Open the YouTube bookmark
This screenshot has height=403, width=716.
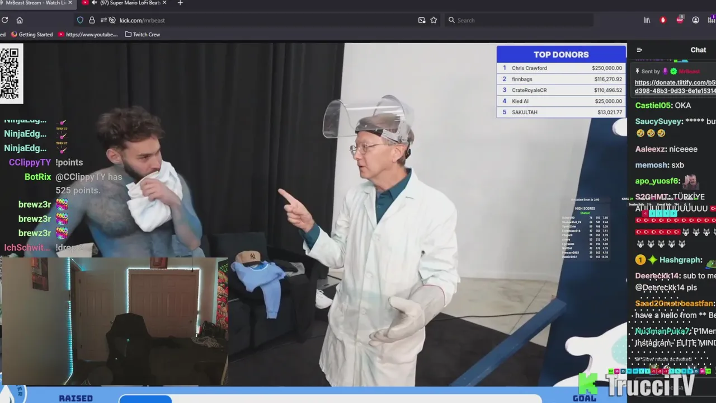(88, 34)
